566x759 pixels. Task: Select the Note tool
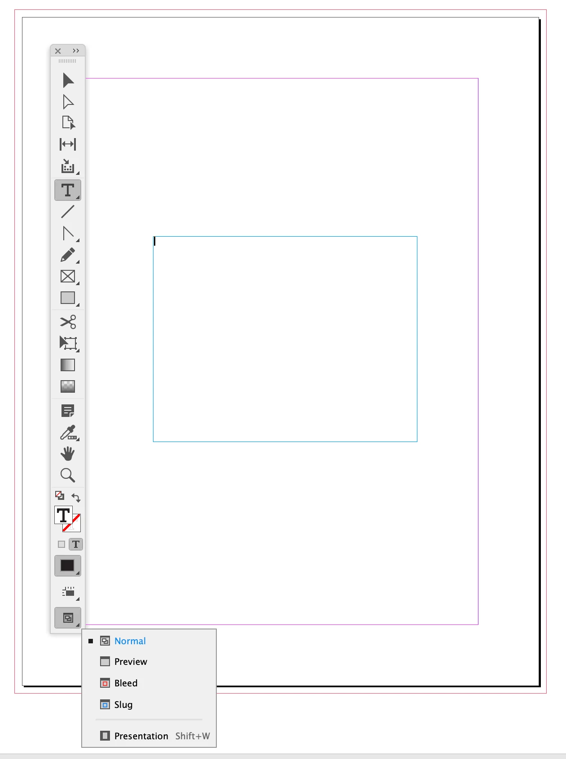click(x=68, y=411)
